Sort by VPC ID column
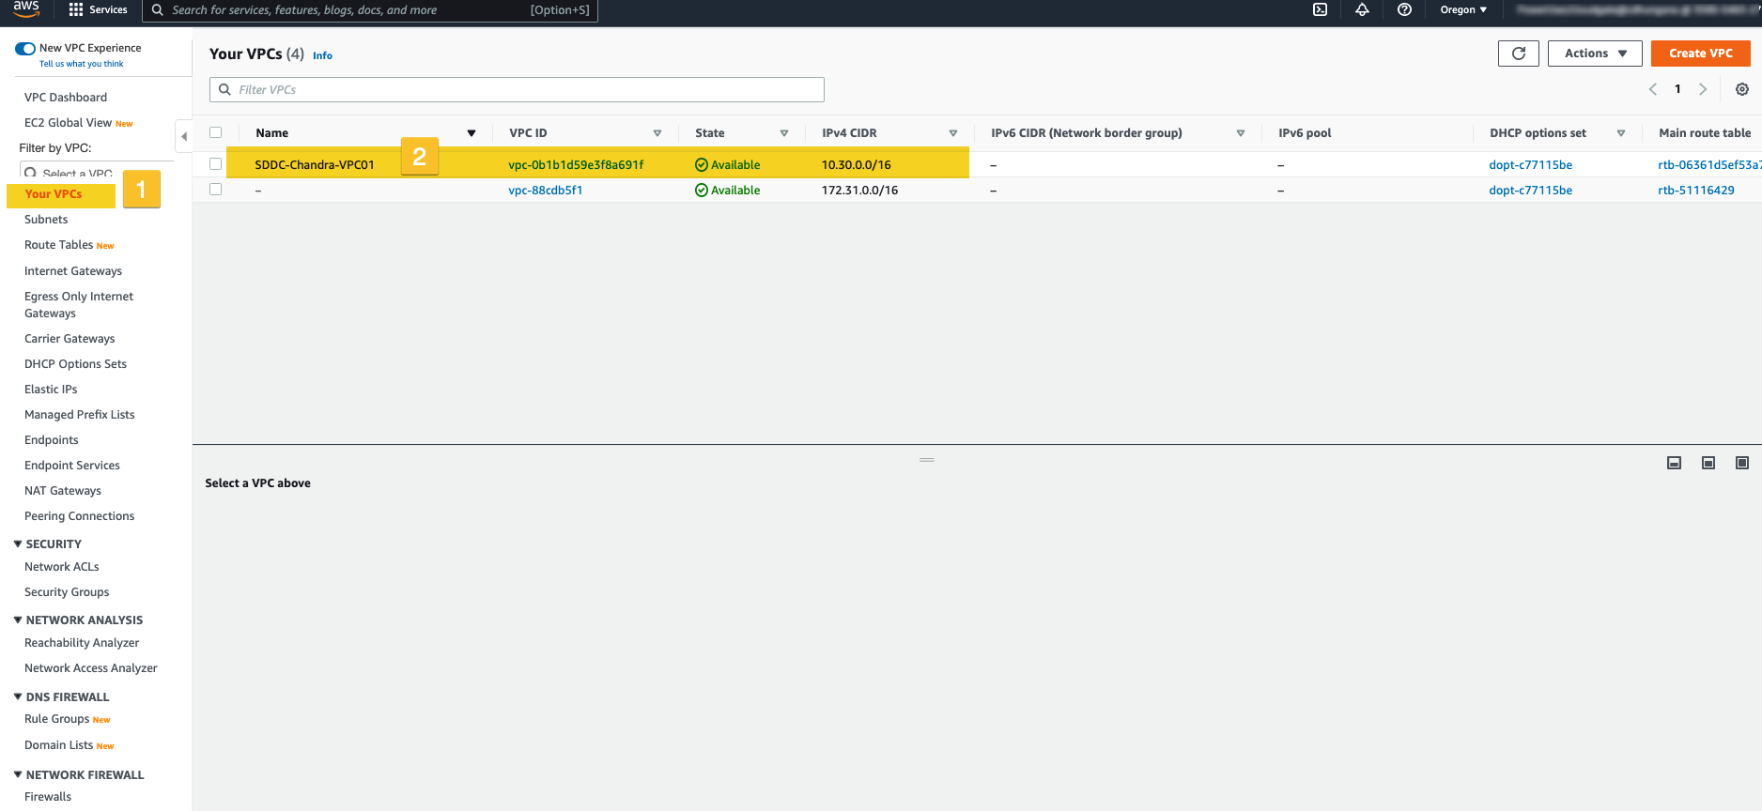Screen dimensions: 1762x811 657,133
